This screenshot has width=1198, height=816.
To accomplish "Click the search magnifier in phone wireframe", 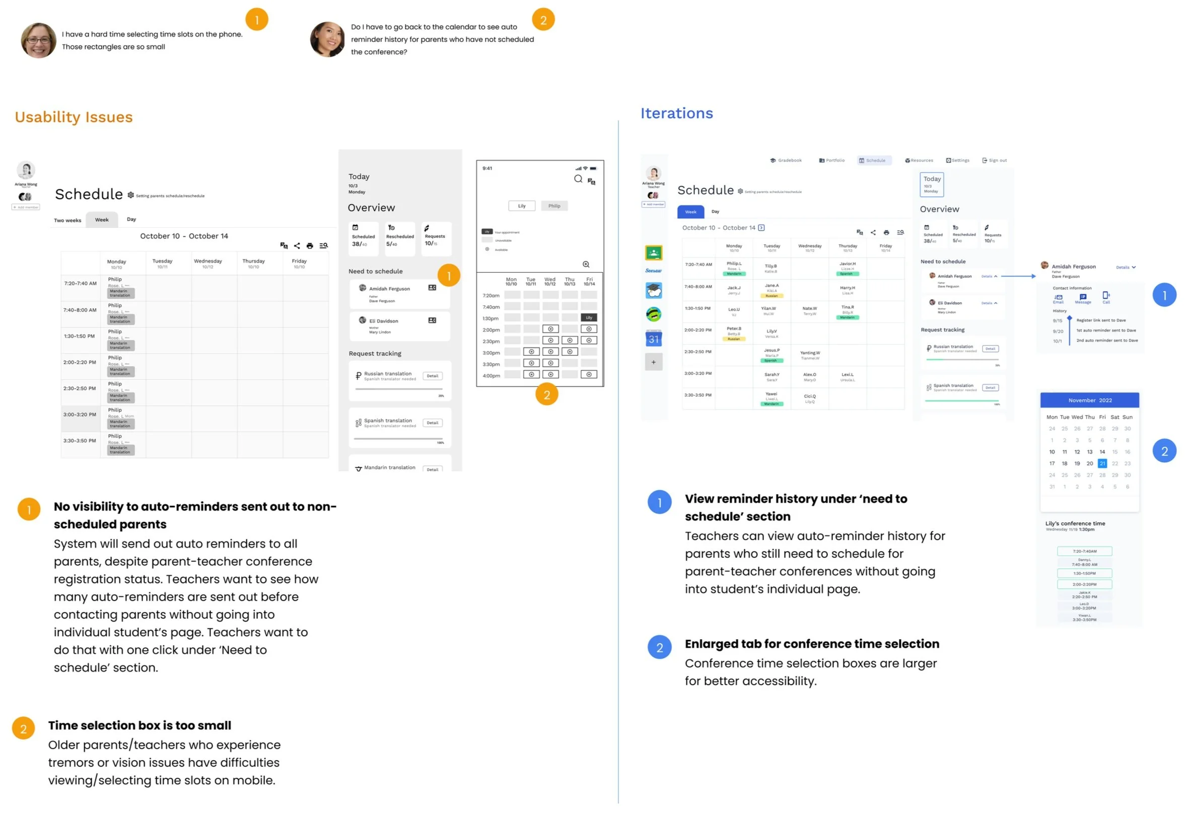I will [x=578, y=179].
